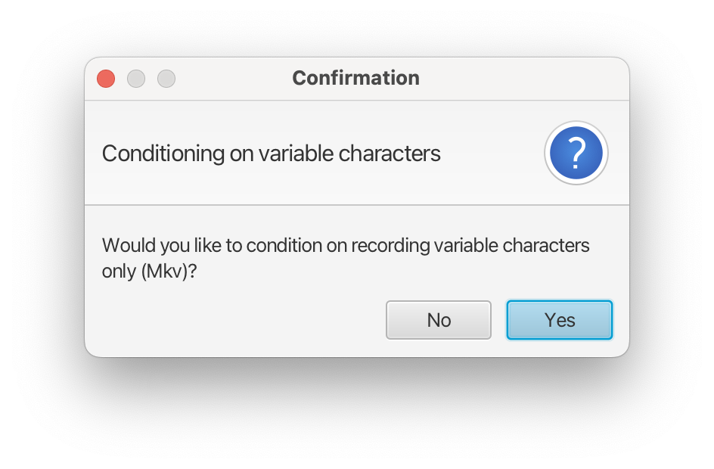714x469 pixels.
Task: Answer Yes to Mkv conditioning
Action: (560, 320)
